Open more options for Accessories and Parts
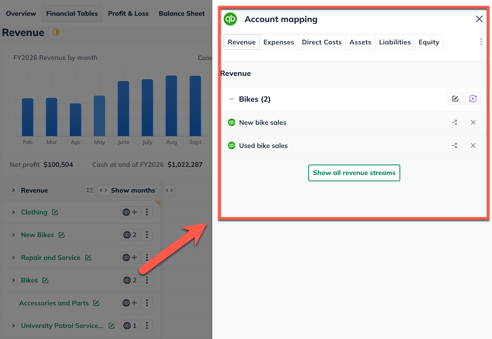492x339 pixels. pyautogui.click(x=147, y=303)
